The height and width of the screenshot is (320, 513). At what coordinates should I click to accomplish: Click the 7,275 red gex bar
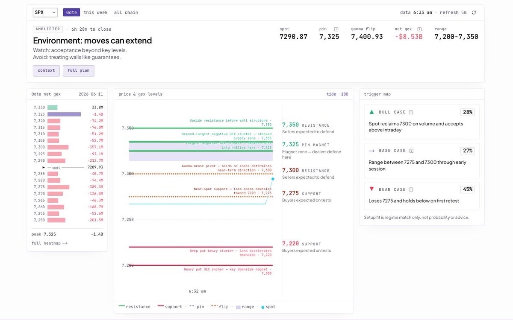click(58, 187)
